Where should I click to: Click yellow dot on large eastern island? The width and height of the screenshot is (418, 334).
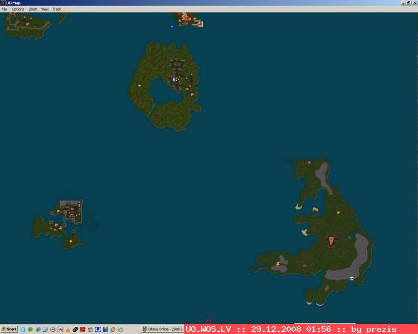[x=338, y=213]
